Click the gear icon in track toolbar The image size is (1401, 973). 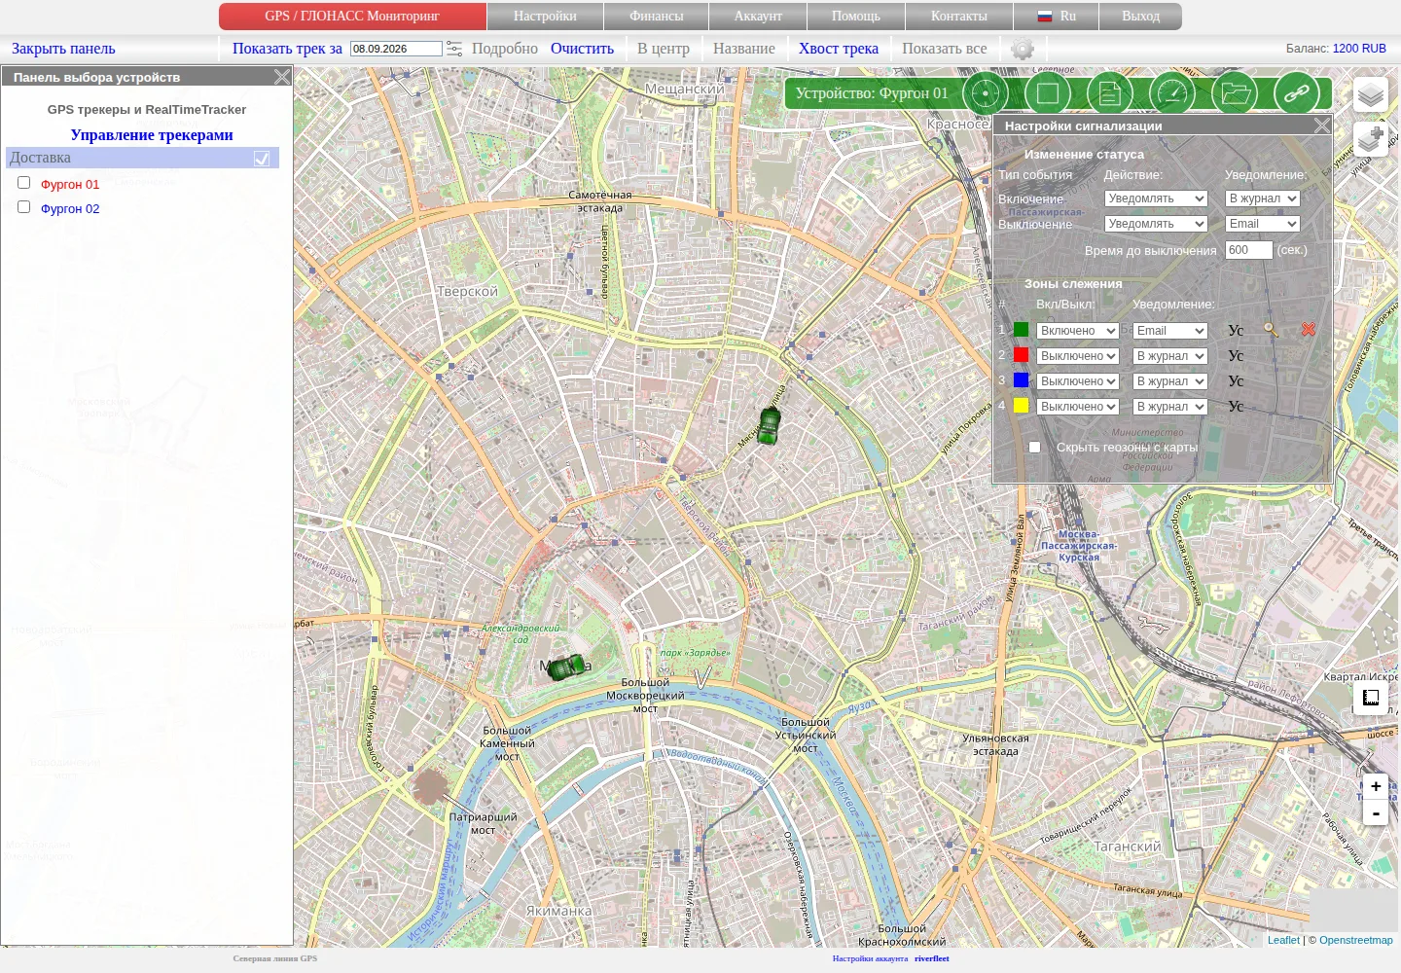(x=1022, y=49)
